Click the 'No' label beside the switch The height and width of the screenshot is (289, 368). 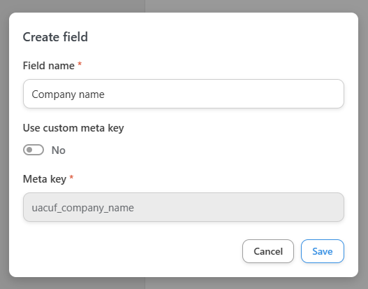coord(59,150)
